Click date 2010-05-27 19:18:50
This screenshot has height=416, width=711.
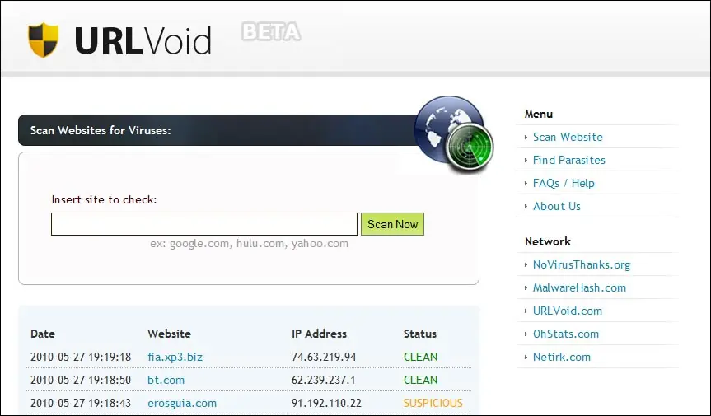(81, 381)
